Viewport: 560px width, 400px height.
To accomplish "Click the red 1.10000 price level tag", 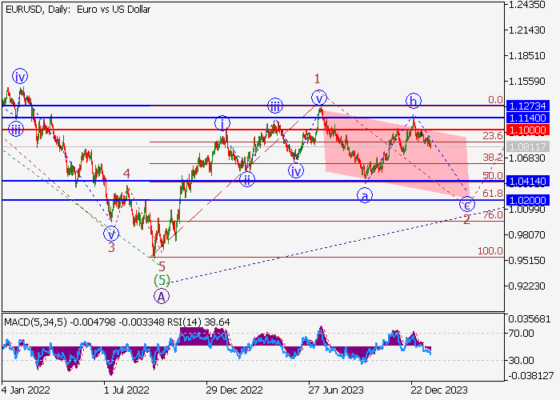I will [x=528, y=130].
